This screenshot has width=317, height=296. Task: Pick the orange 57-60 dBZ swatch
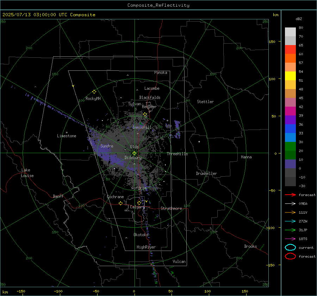click(x=290, y=58)
